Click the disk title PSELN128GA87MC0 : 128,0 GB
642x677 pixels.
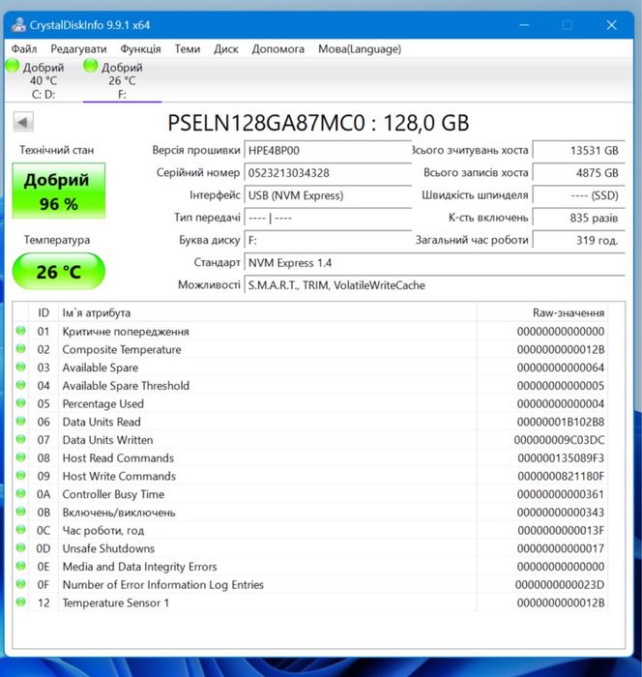tap(319, 123)
